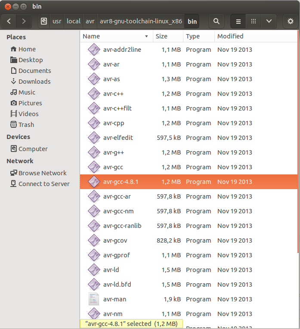
Task: Open Music folder in sidebar
Action: pos(23,92)
